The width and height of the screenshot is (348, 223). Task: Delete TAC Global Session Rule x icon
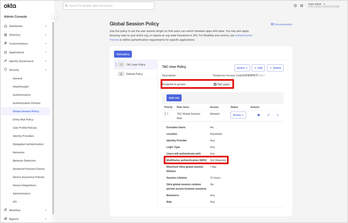point(278,115)
